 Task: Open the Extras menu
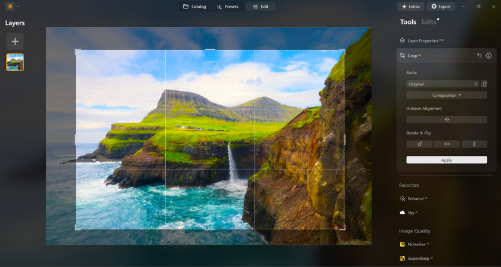(411, 7)
